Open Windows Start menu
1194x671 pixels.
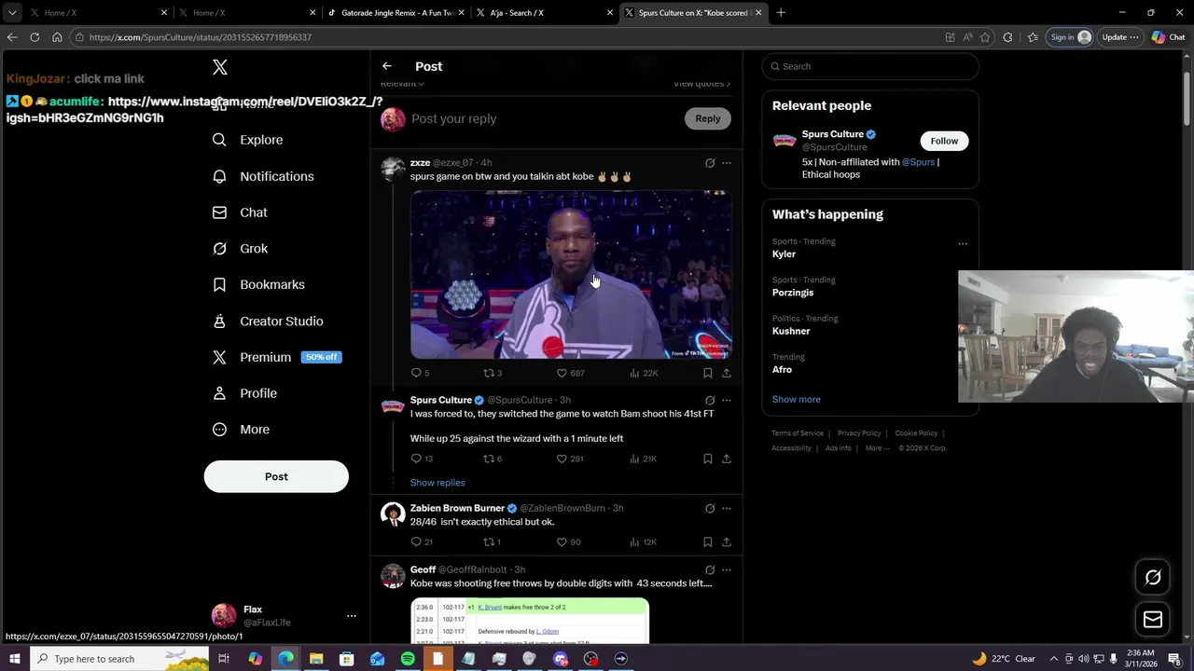pyautogui.click(x=14, y=659)
